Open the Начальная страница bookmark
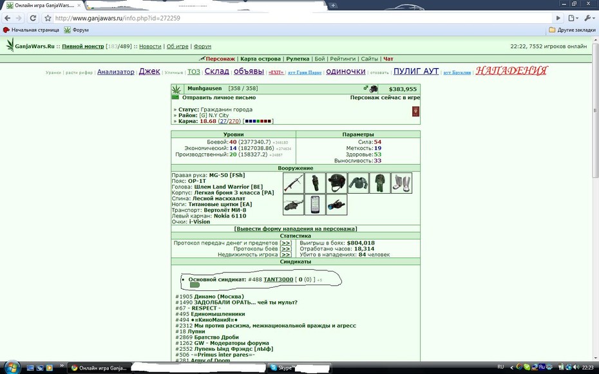This screenshot has height=374, width=599. tap(32, 30)
